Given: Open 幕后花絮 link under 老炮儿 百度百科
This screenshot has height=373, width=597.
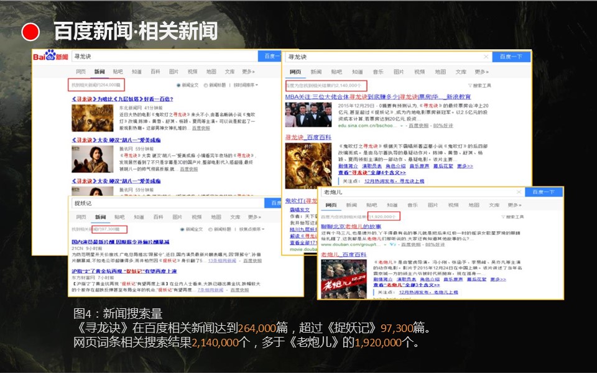Looking at the screenshot, I should (x=476, y=279).
